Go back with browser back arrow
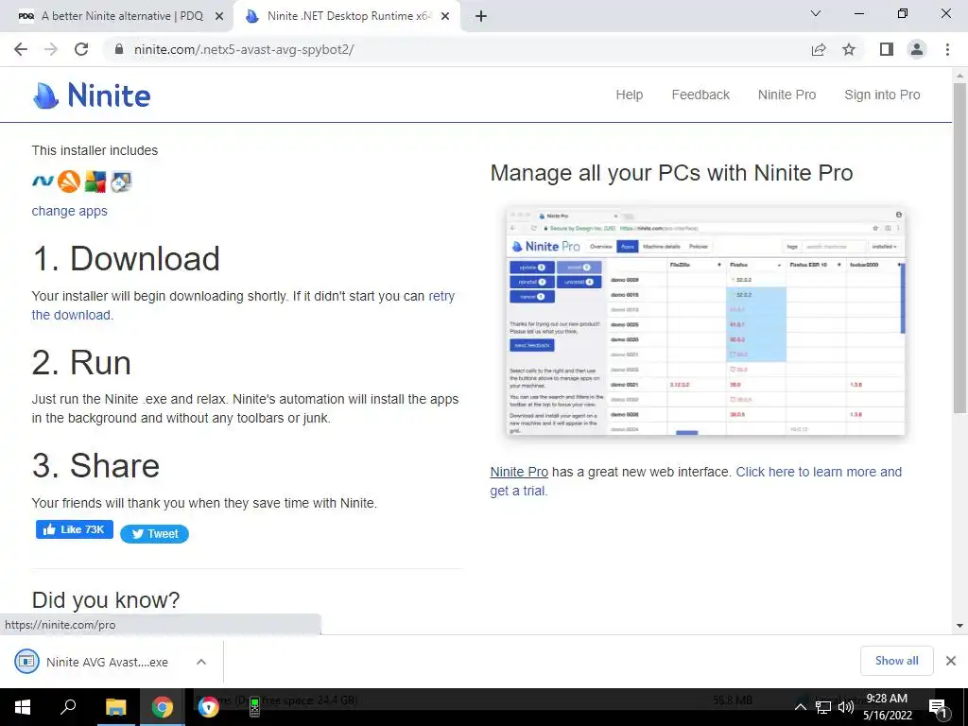The height and width of the screenshot is (726, 968). 21,49
